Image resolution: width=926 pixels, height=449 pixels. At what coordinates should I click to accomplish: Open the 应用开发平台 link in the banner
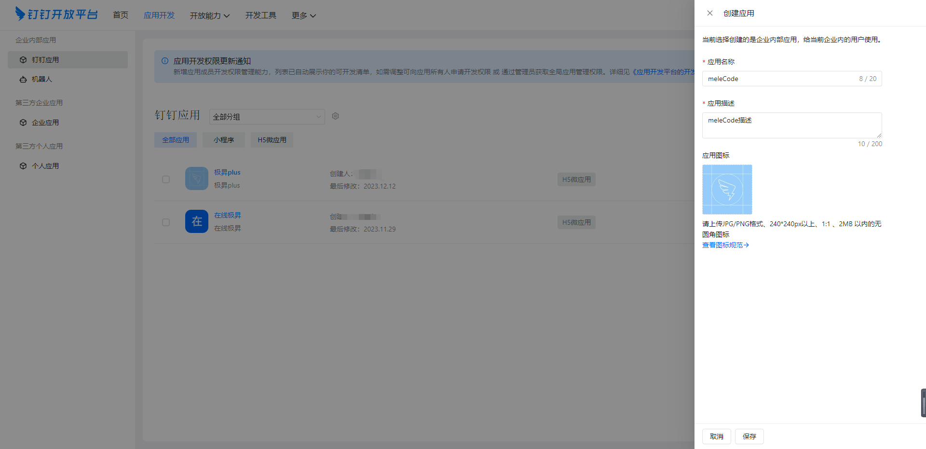[x=664, y=72]
